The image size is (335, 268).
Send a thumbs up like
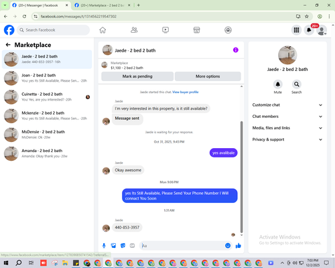click(239, 246)
